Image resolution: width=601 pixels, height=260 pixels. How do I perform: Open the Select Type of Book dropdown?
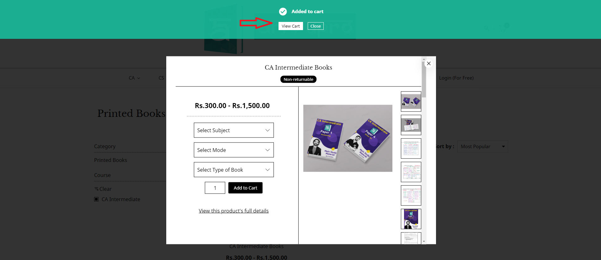(234, 170)
